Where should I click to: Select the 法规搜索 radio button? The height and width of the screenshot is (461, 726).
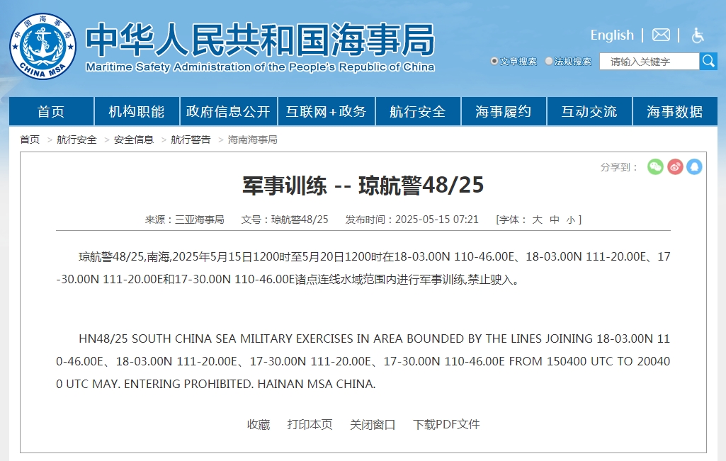[549, 62]
